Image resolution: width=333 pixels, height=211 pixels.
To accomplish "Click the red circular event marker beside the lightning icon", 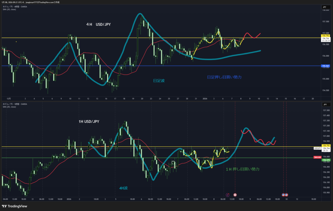I will point(235,195).
